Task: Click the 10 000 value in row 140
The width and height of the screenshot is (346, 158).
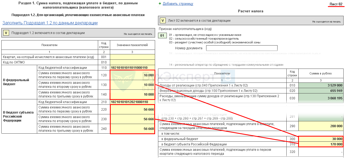Action: pyautogui.click(x=132, y=95)
